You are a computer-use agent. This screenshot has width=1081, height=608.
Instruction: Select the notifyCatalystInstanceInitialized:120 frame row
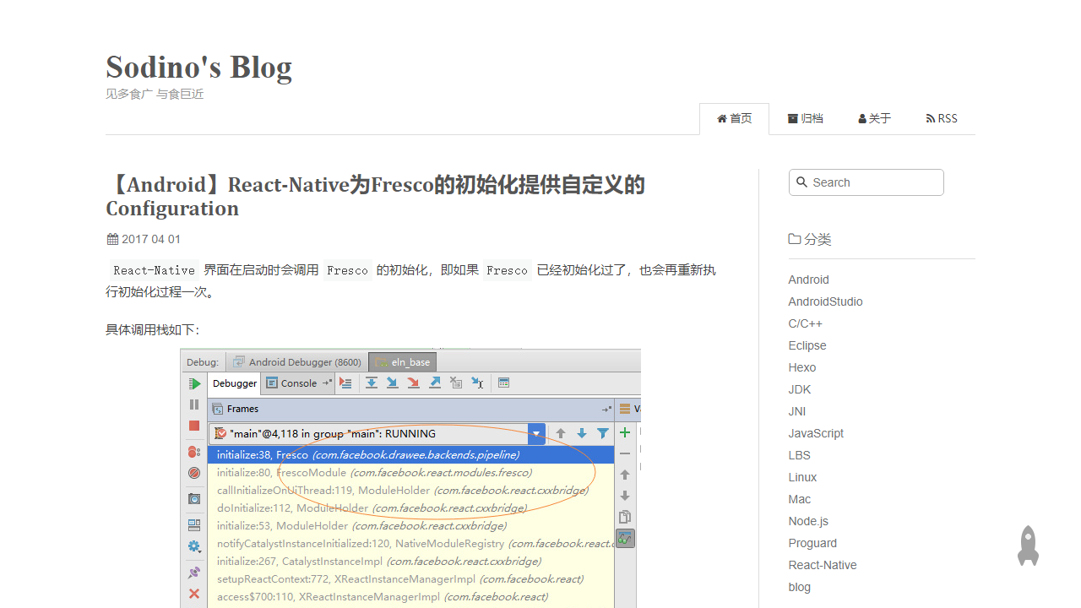410,543
